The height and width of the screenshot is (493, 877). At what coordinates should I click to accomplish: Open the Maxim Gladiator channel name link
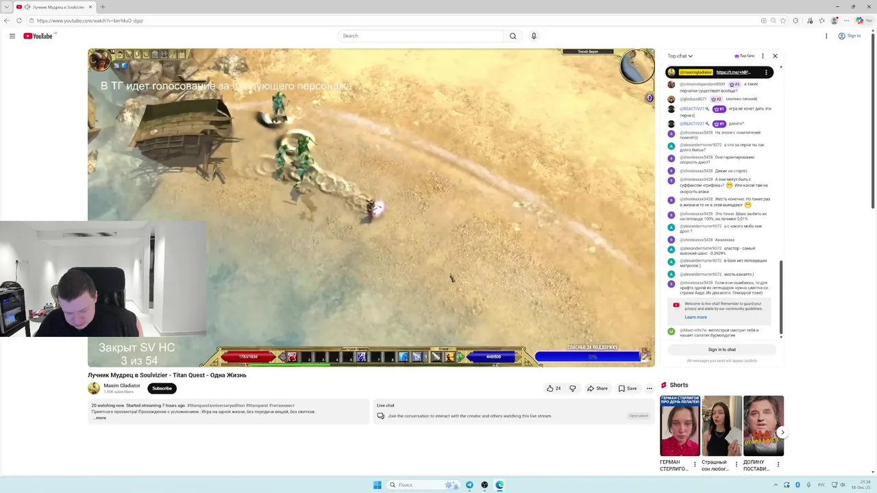[x=122, y=385]
